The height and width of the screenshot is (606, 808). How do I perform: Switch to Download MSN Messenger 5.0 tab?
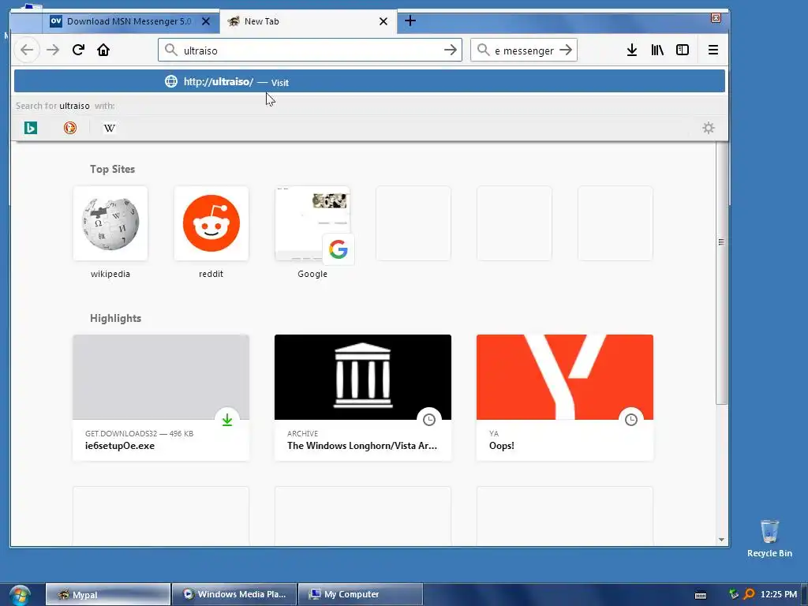(x=130, y=21)
